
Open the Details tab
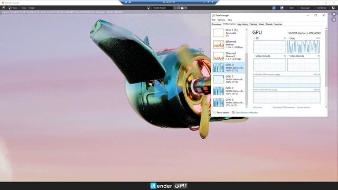tap(269, 24)
